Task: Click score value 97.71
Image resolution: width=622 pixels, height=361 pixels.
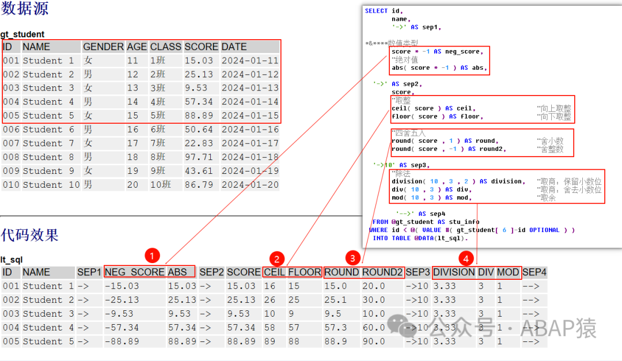Action: 199,158
